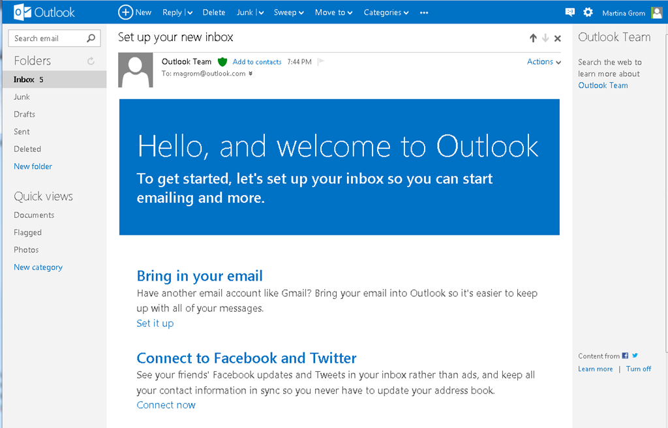Screen dimensions: 668x428
Task: Open the Actions dropdown
Action: point(543,62)
